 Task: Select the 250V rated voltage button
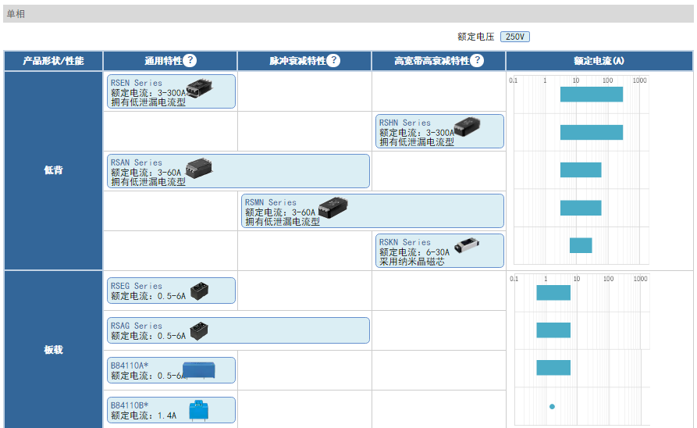(514, 37)
